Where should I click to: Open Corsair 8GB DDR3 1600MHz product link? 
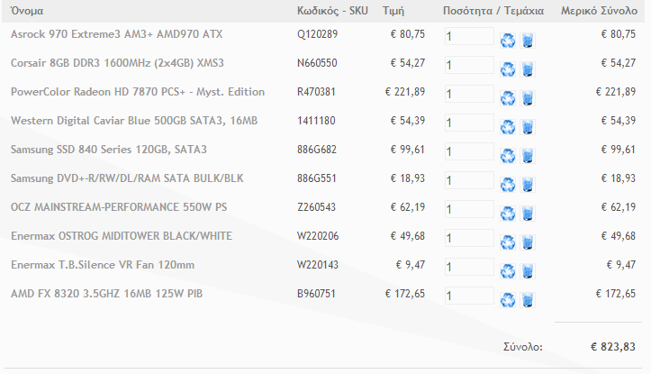click(x=117, y=63)
